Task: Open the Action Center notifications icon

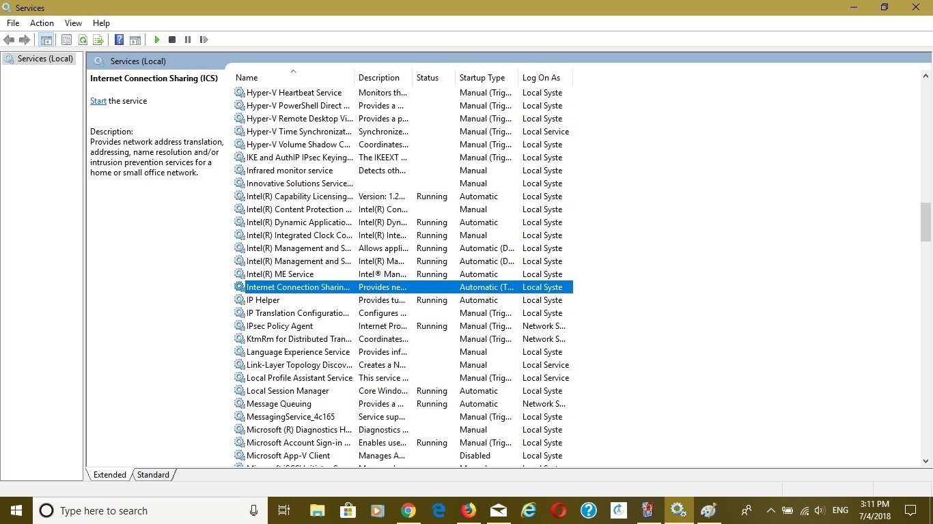Action: click(910, 510)
